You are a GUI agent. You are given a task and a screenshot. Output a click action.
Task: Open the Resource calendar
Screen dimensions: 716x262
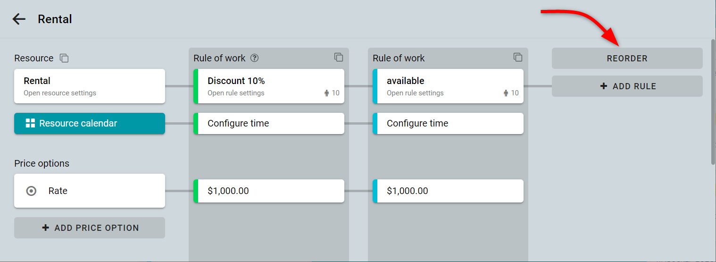pos(90,123)
